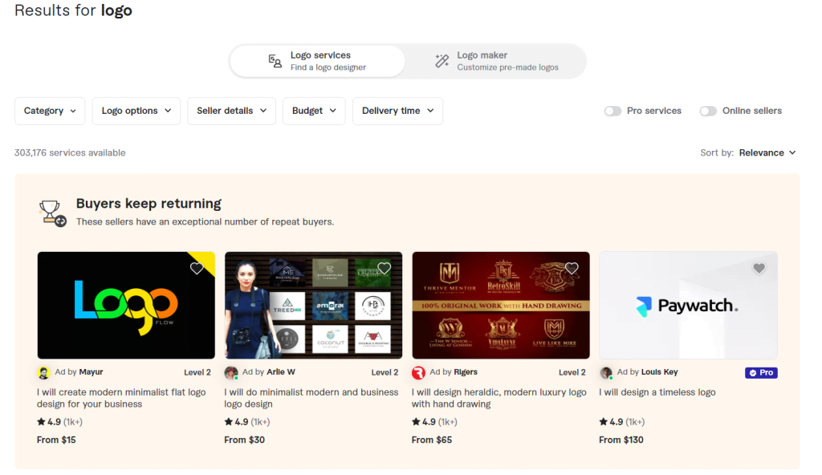The image size is (822, 475).
Task: Click Rigers' red seller avatar
Action: pos(418,373)
